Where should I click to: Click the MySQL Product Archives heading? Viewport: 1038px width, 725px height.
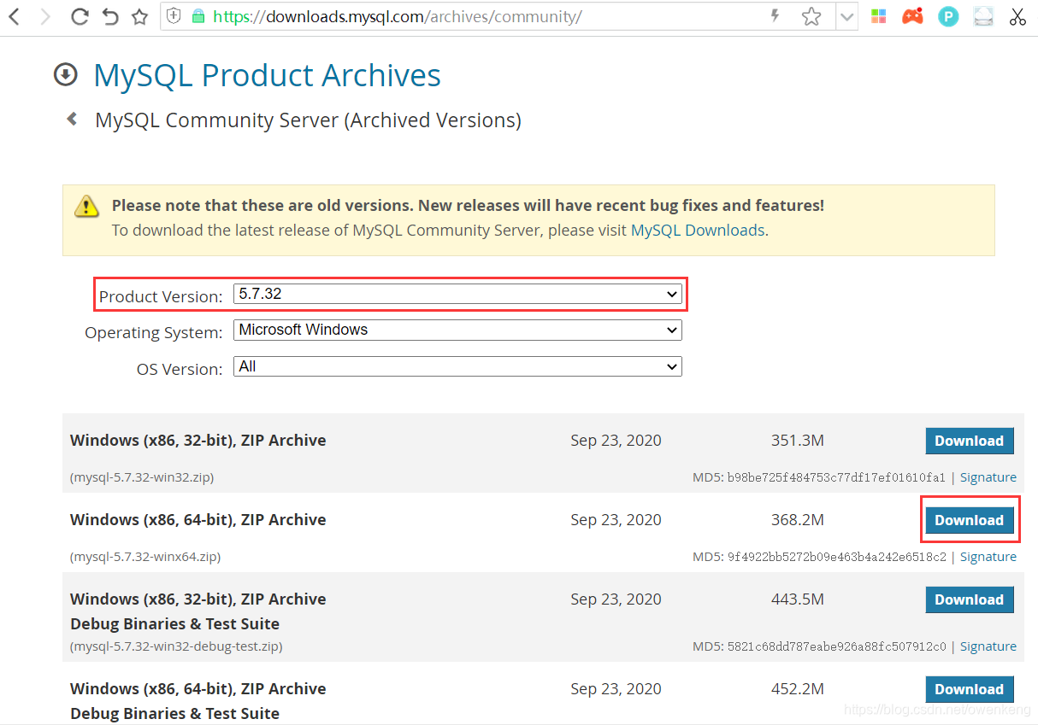[267, 75]
